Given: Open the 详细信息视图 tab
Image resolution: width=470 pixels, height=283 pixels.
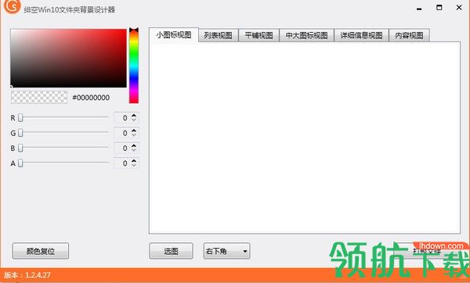Looking at the screenshot, I should pyautogui.click(x=361, y=35).
